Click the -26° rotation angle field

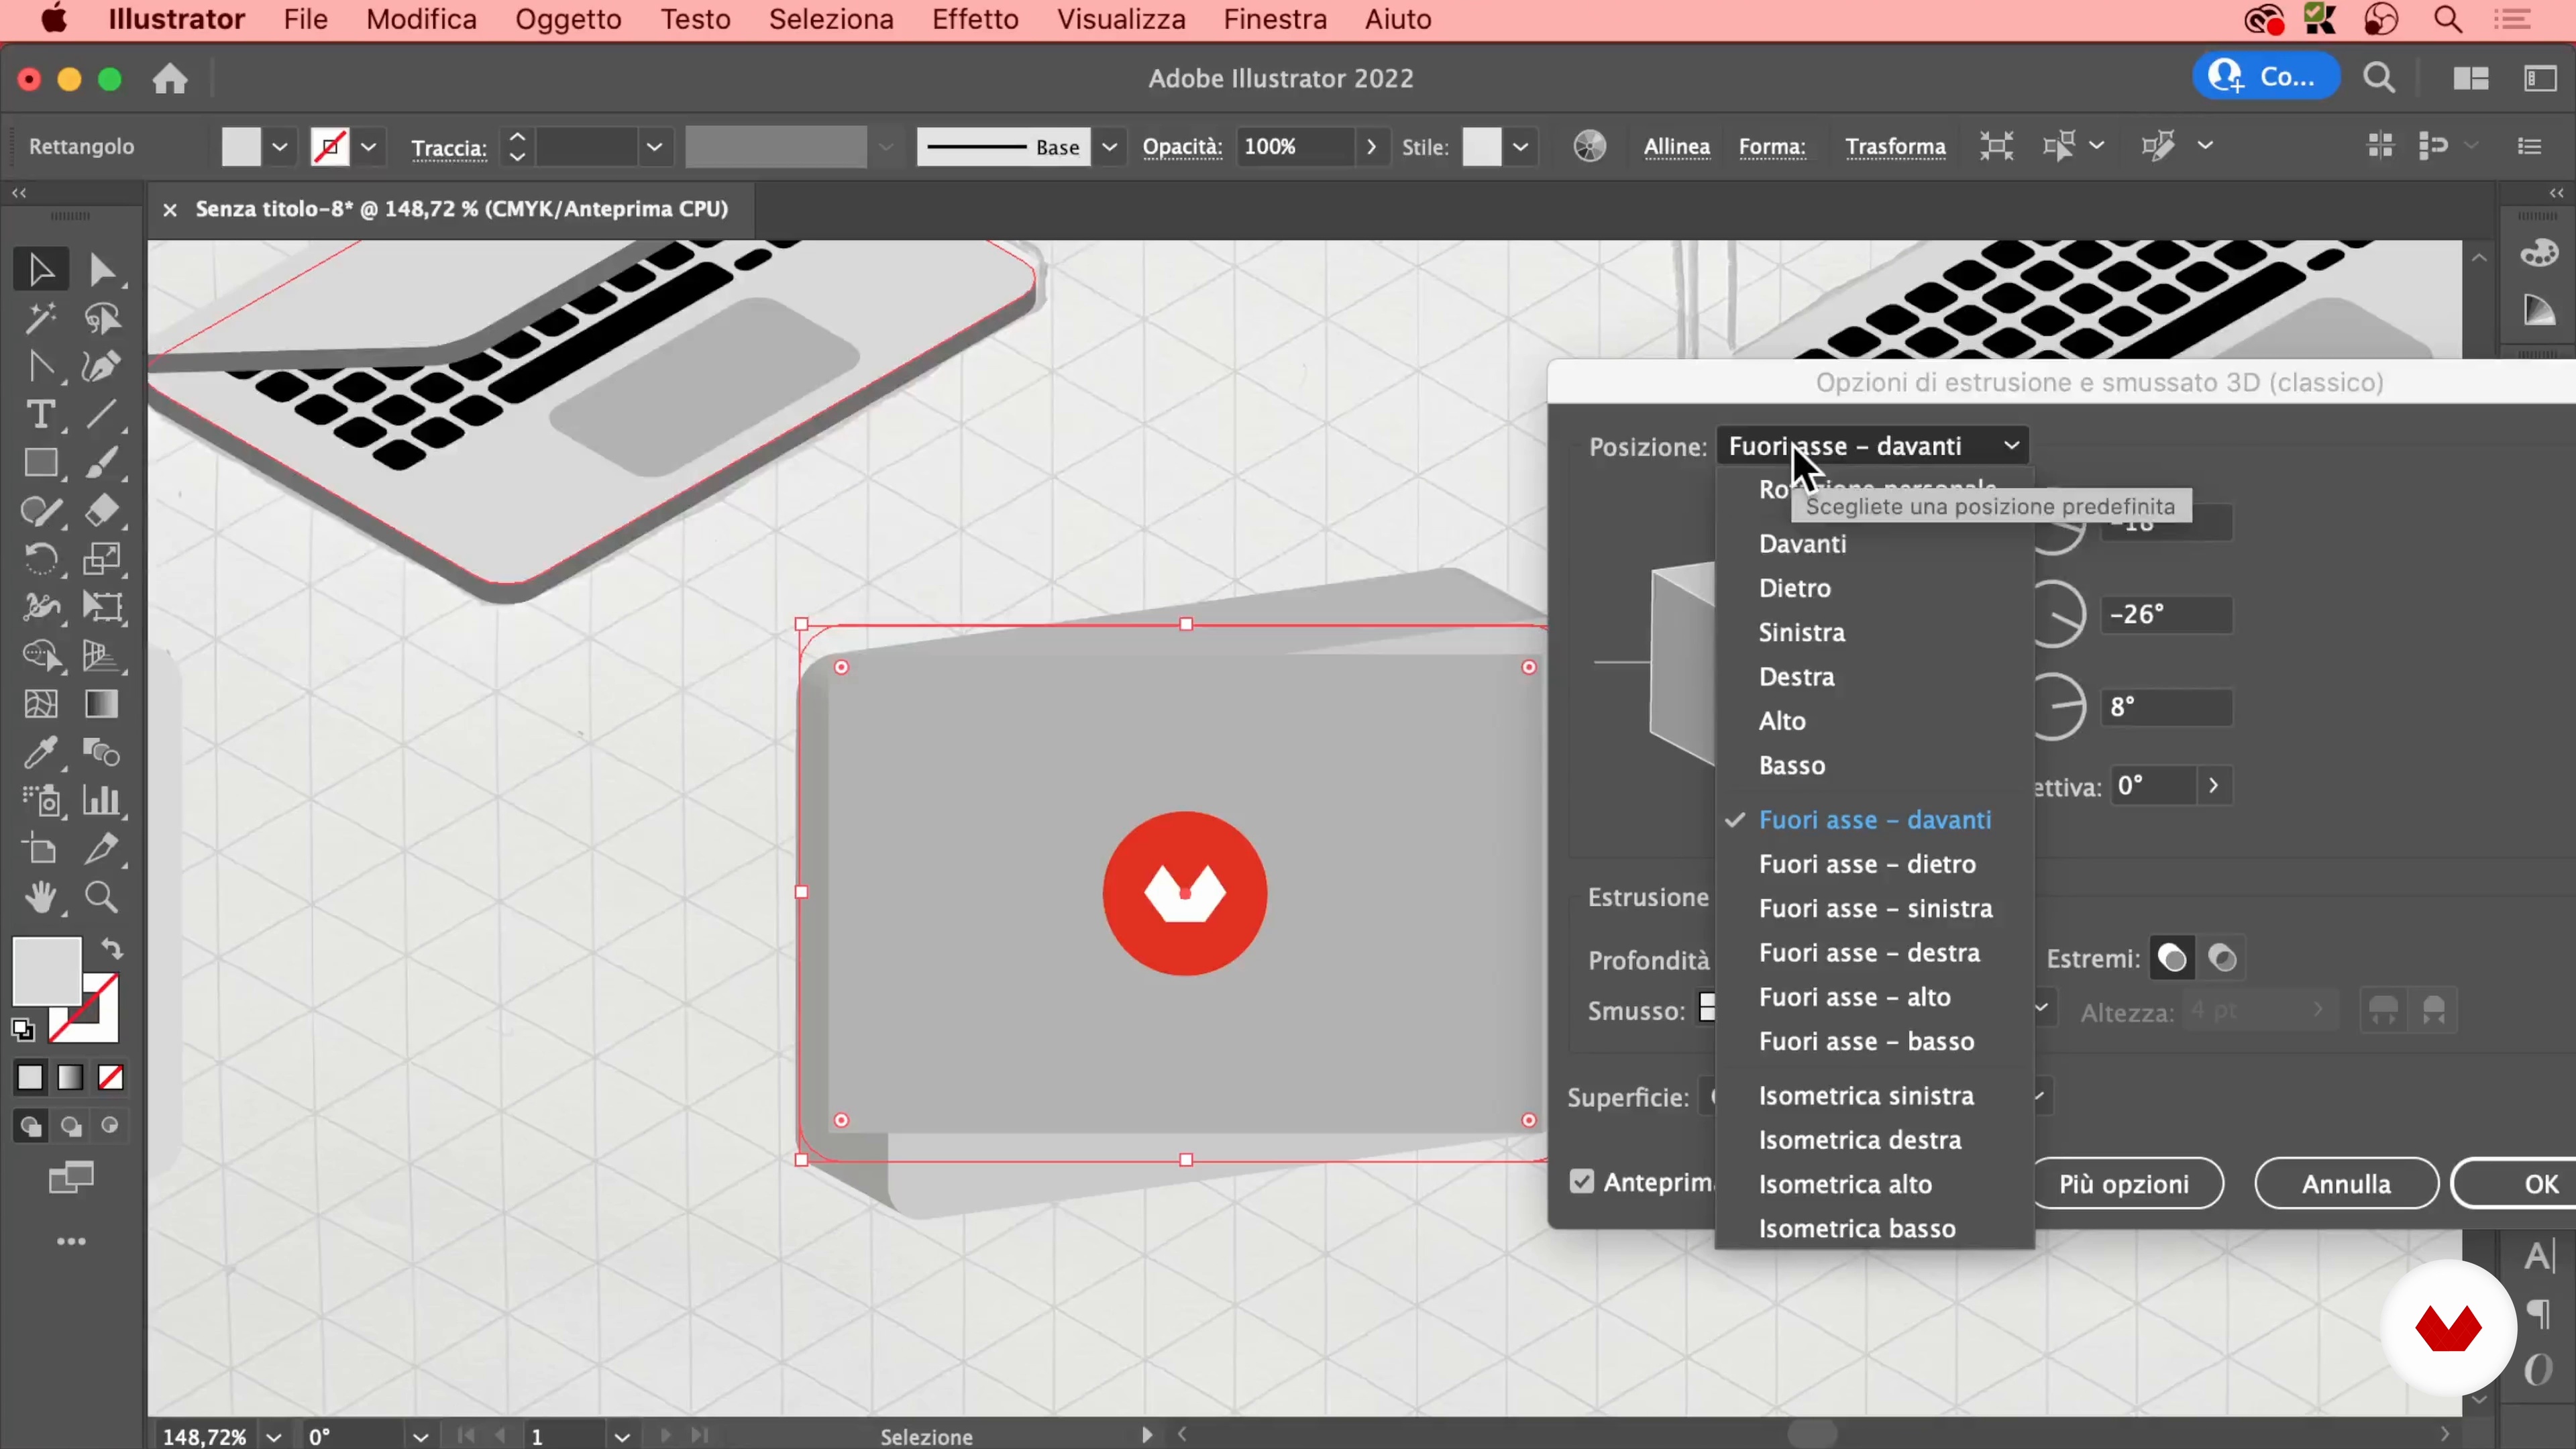[x=2166, y=614]
